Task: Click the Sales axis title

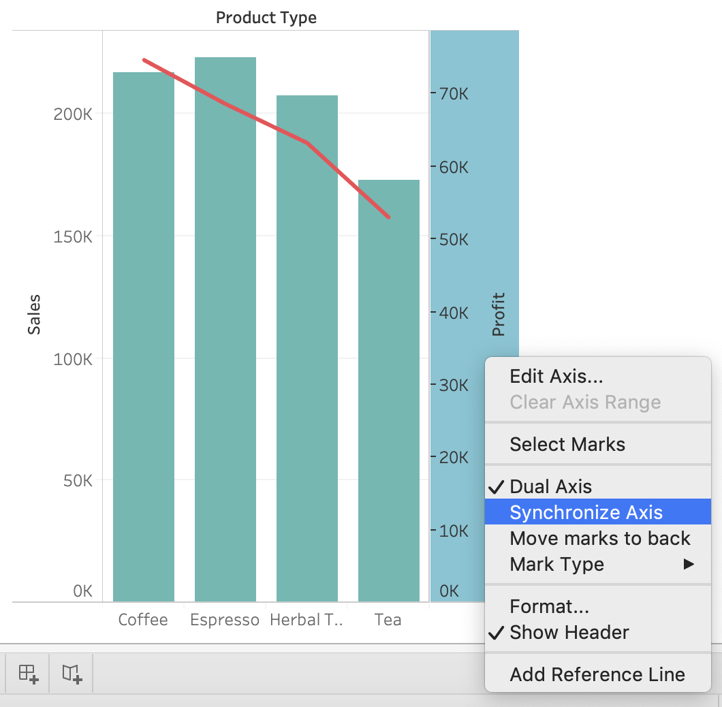Action: click(34, 315)
